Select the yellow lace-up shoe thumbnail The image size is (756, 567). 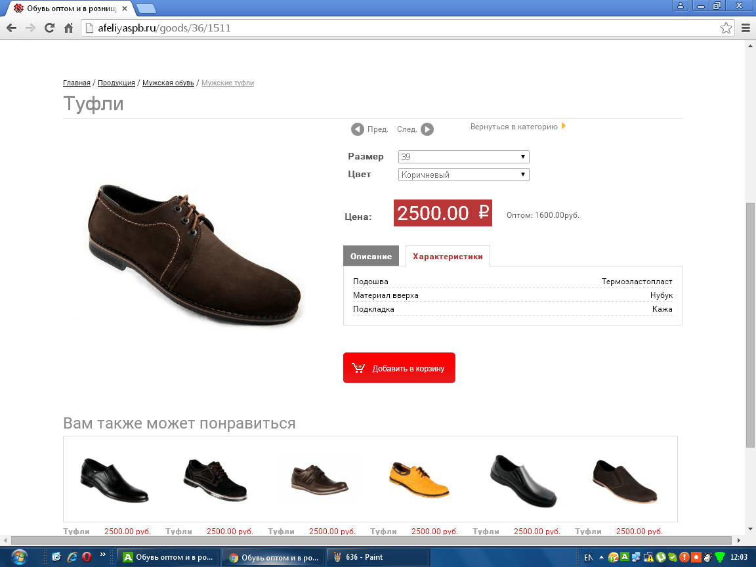click(x=419, y=480)
